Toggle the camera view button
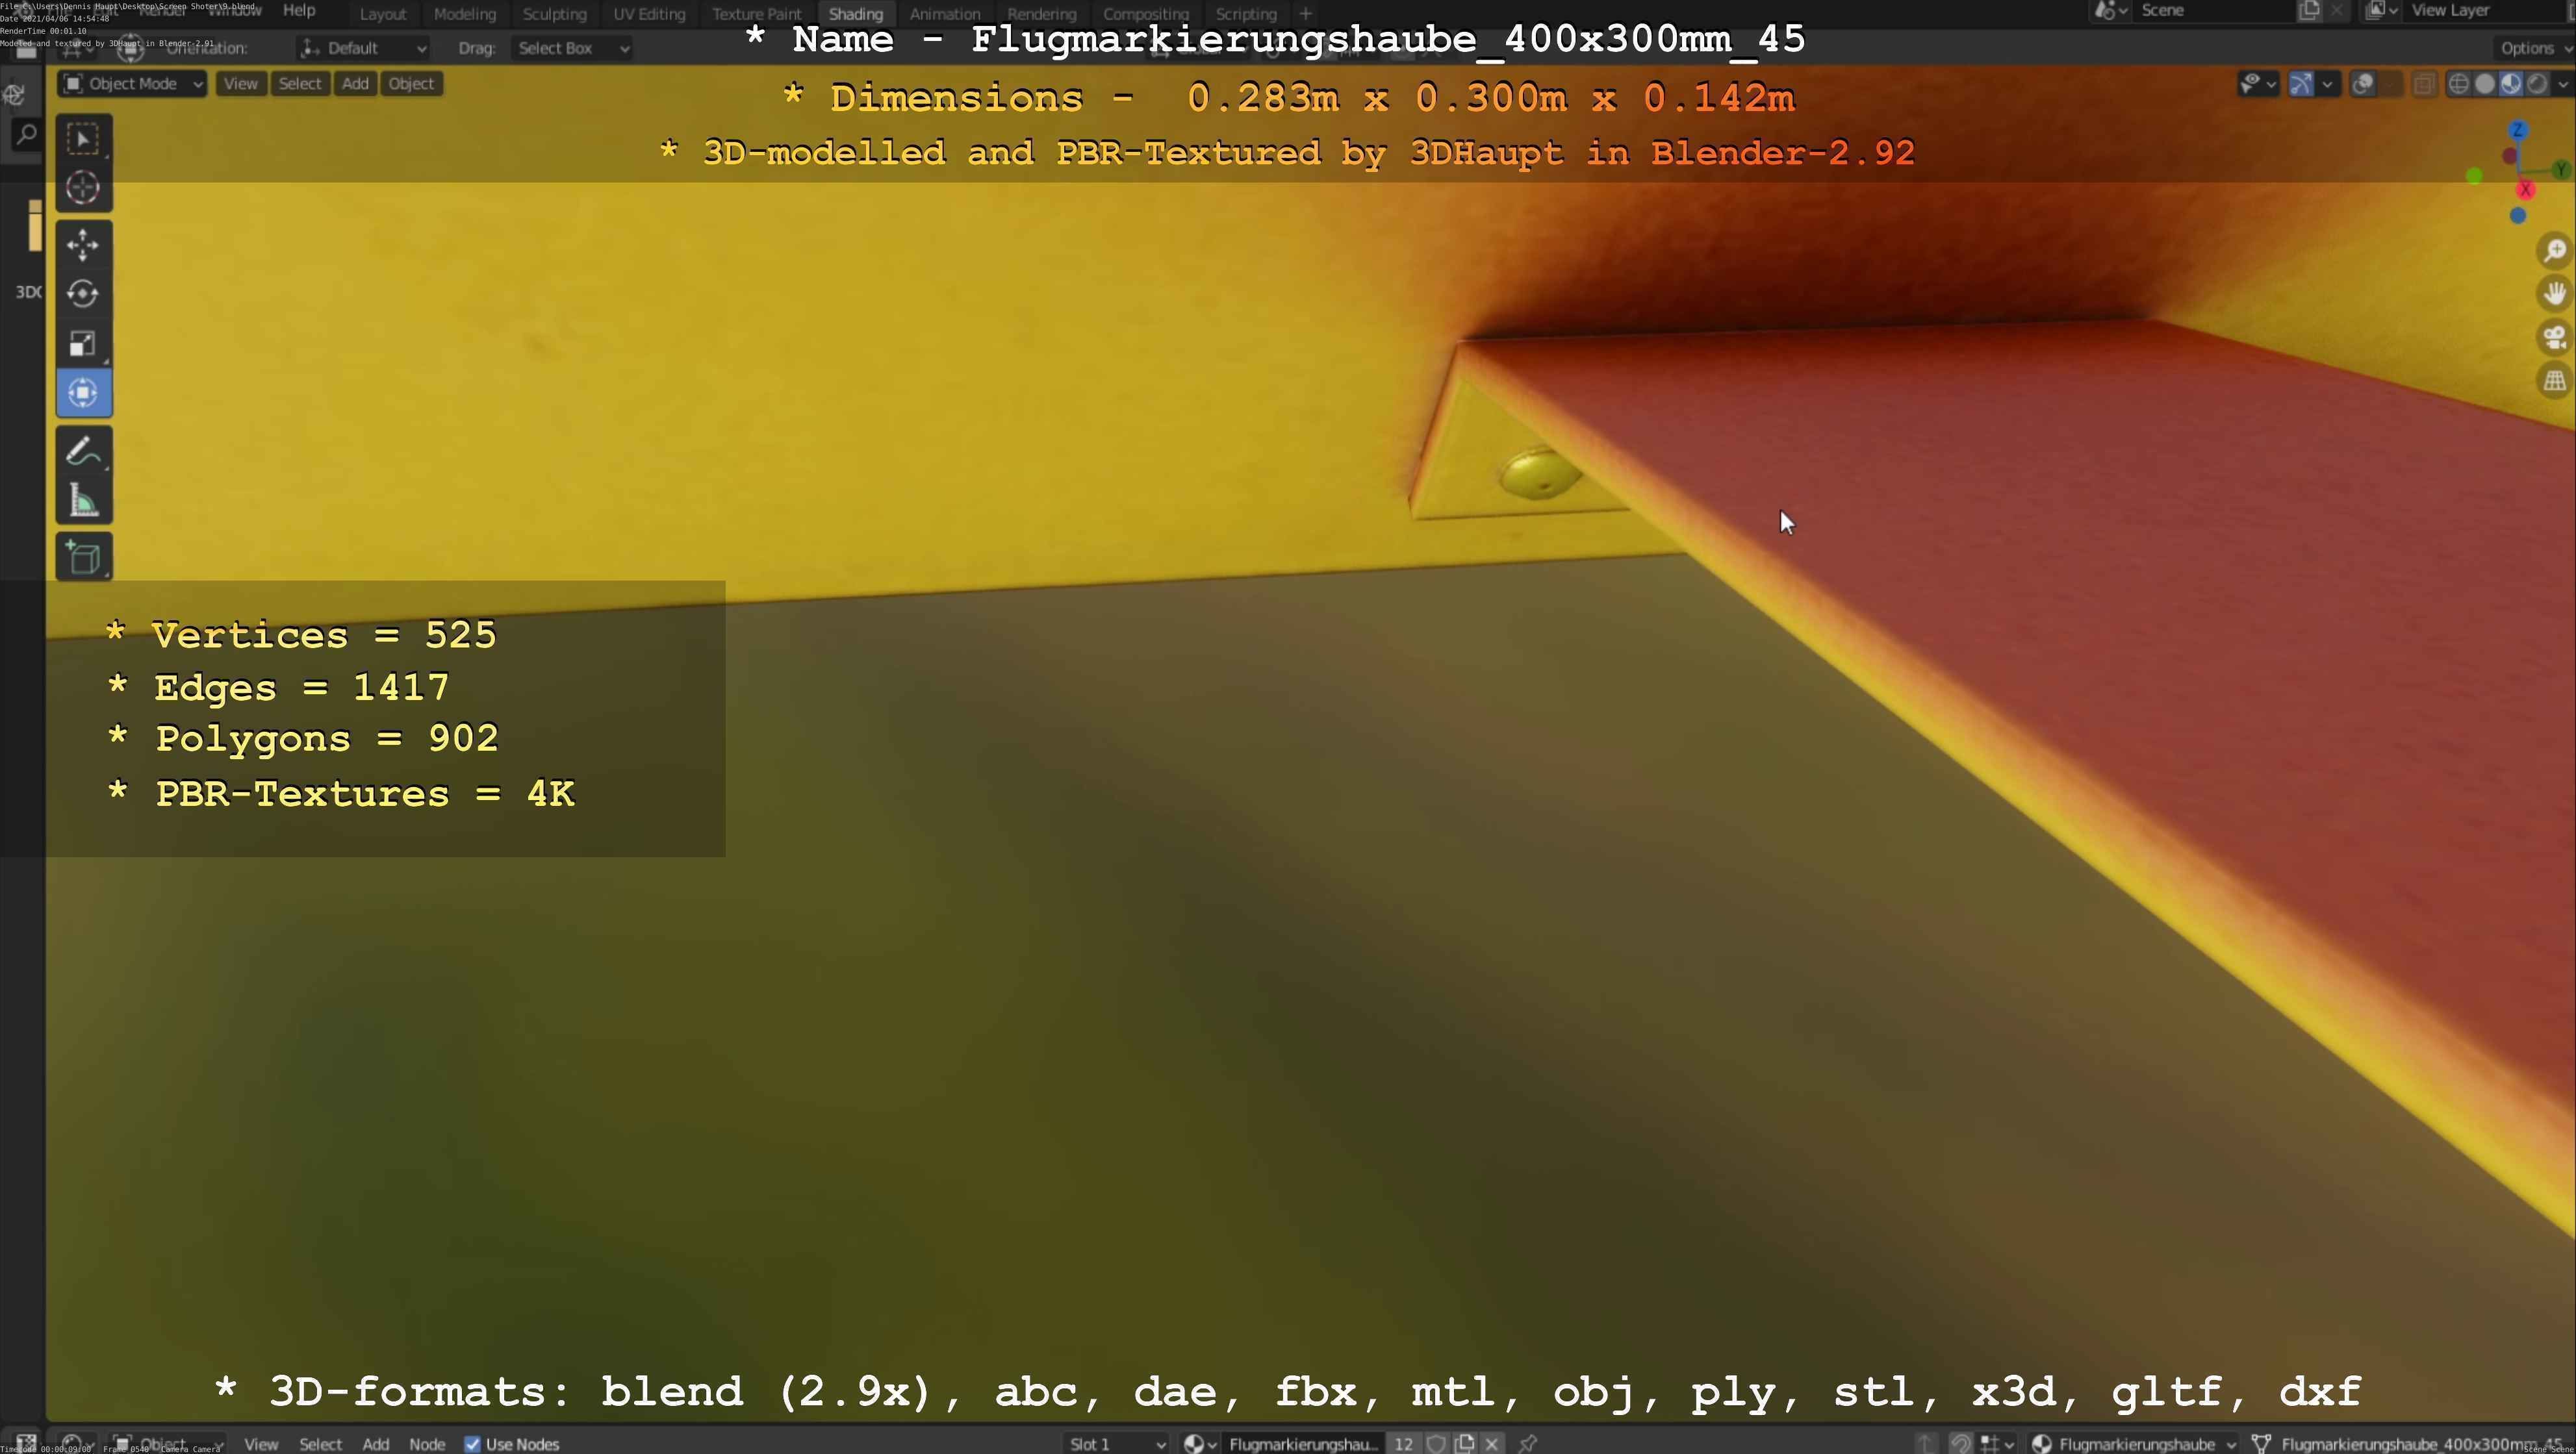The image size is (2576, 1454). 2554,337
